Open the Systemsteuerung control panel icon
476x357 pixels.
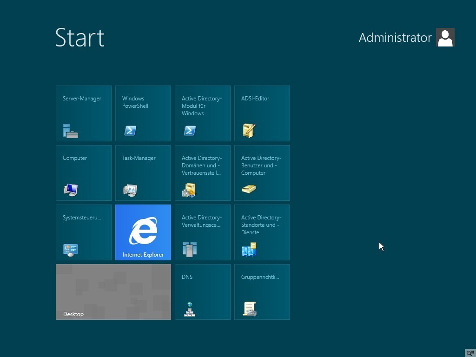tap(71, 250)
